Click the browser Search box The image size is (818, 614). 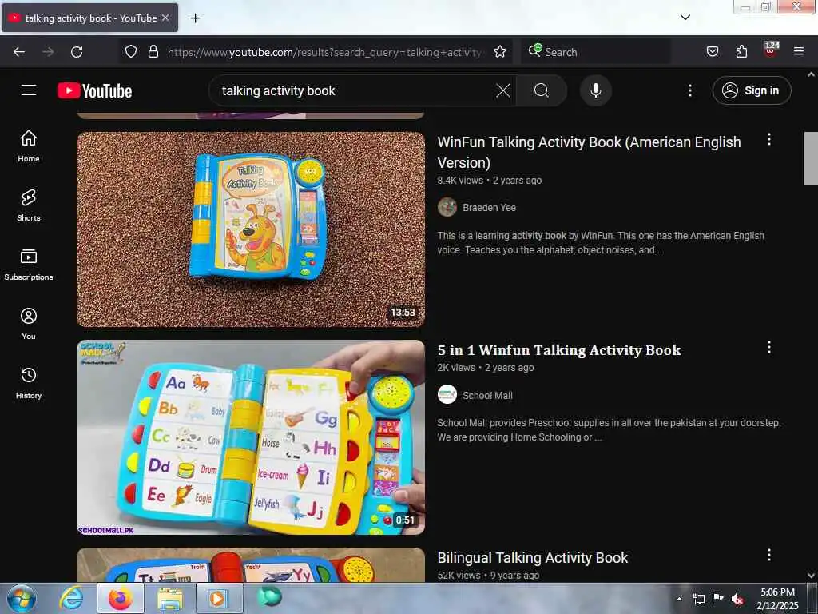click(595, 51)
